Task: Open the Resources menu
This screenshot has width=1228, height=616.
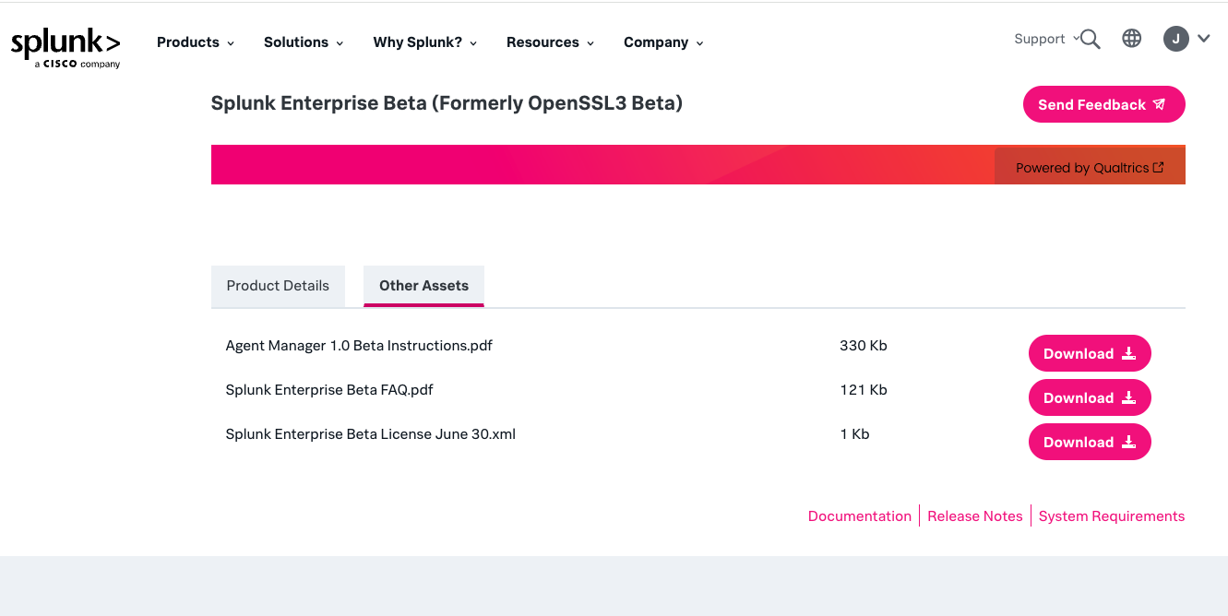Action: click(x=550, y=42)
